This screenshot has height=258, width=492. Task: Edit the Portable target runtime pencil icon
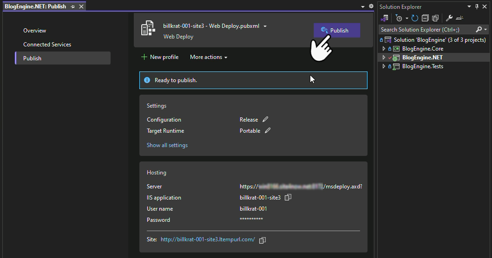tap(268, 131)
